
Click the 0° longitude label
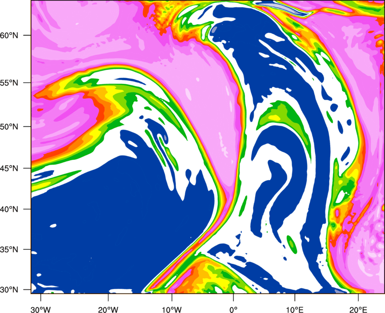pos(233,309)
